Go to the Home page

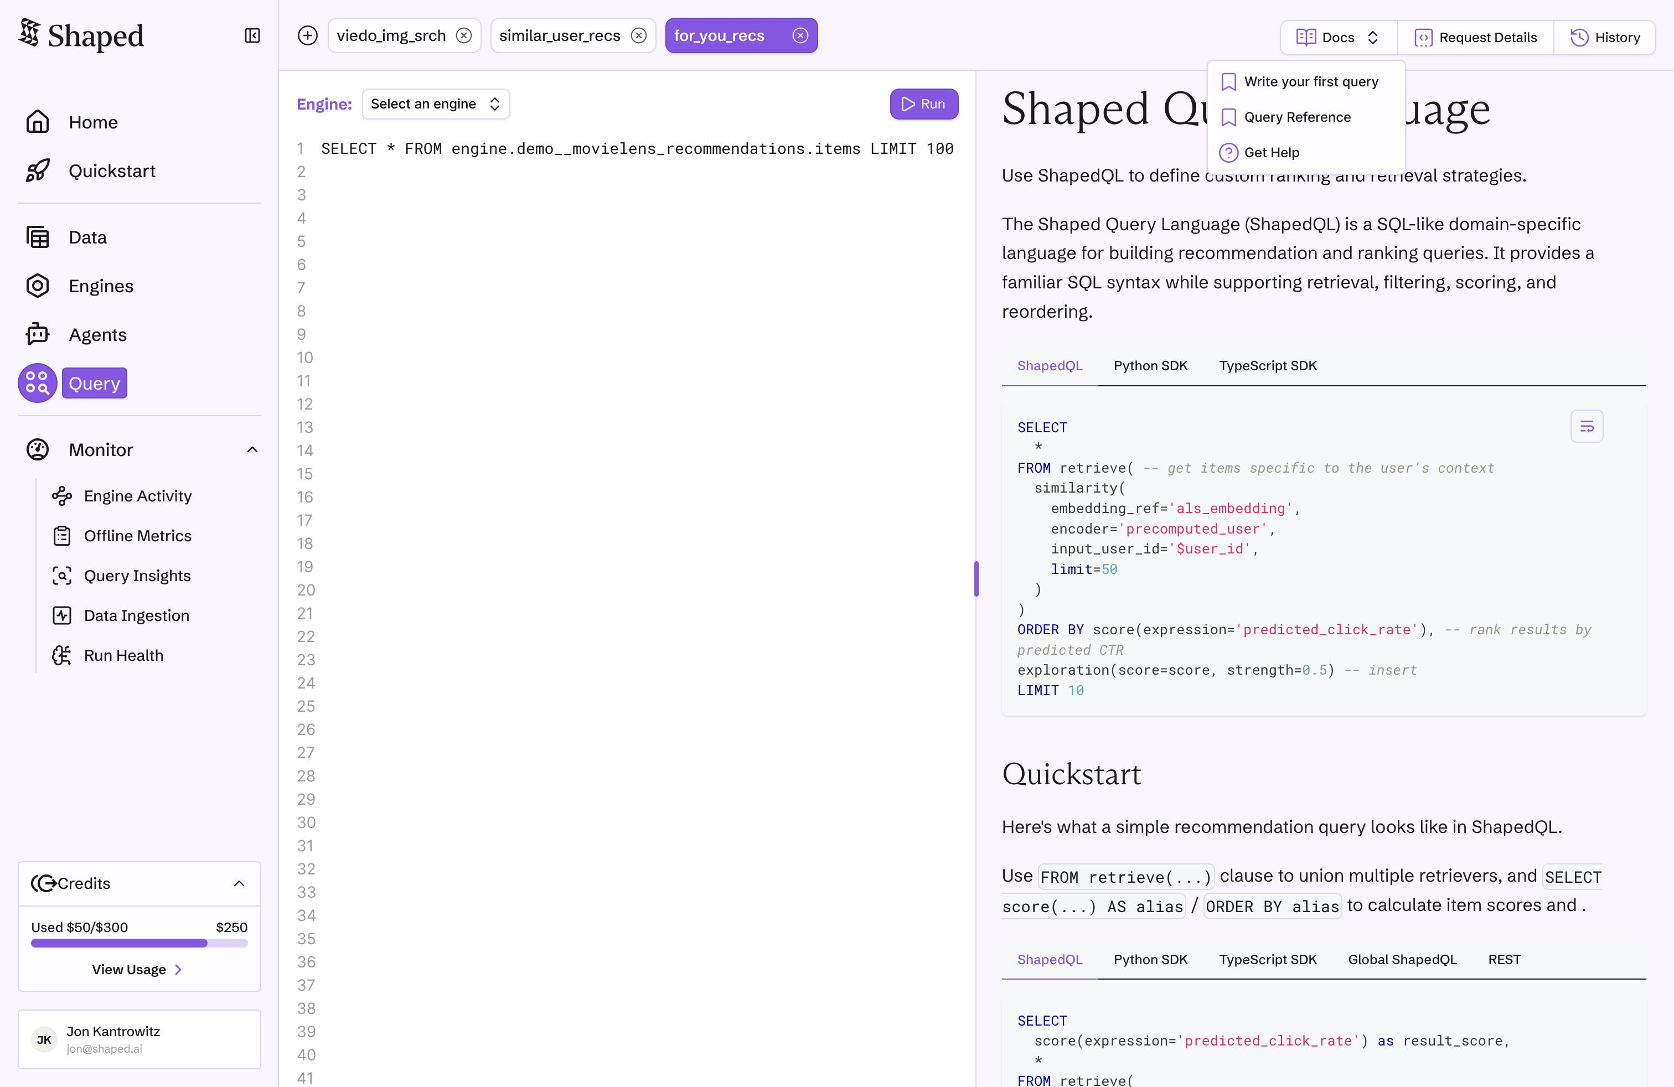94,122
